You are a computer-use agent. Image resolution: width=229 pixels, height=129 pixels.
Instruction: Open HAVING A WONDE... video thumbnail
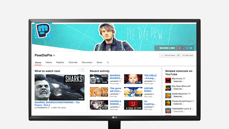pos(99,105)
